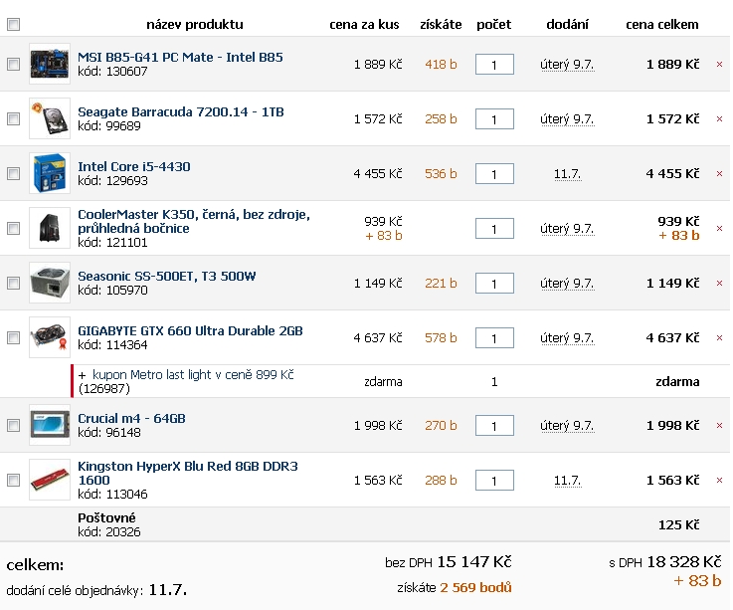The height and width of the screenshot is (610, 733).
Task: Click 'získáte 2 569 bodů' points summary
Action: pyautogui.click(x=455, y=587)
